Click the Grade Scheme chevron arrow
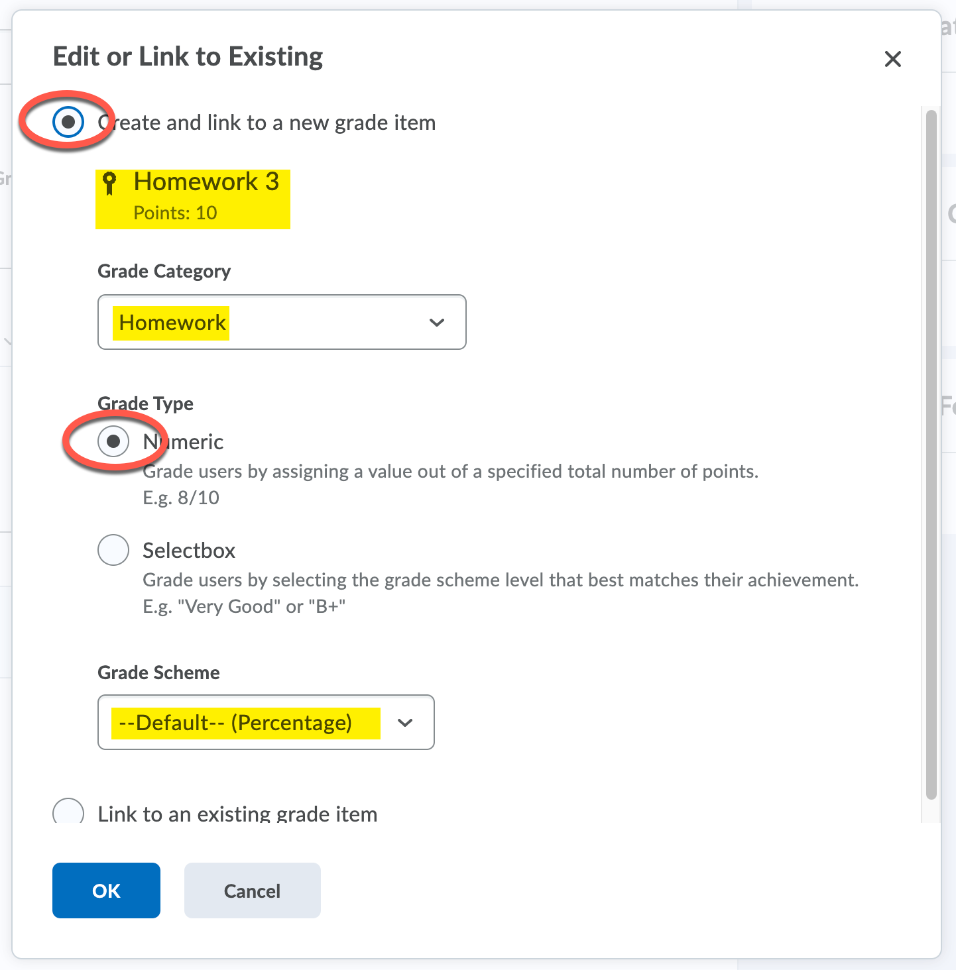The height and width of the screenshot is (970, 956). (x=405, y=723)
